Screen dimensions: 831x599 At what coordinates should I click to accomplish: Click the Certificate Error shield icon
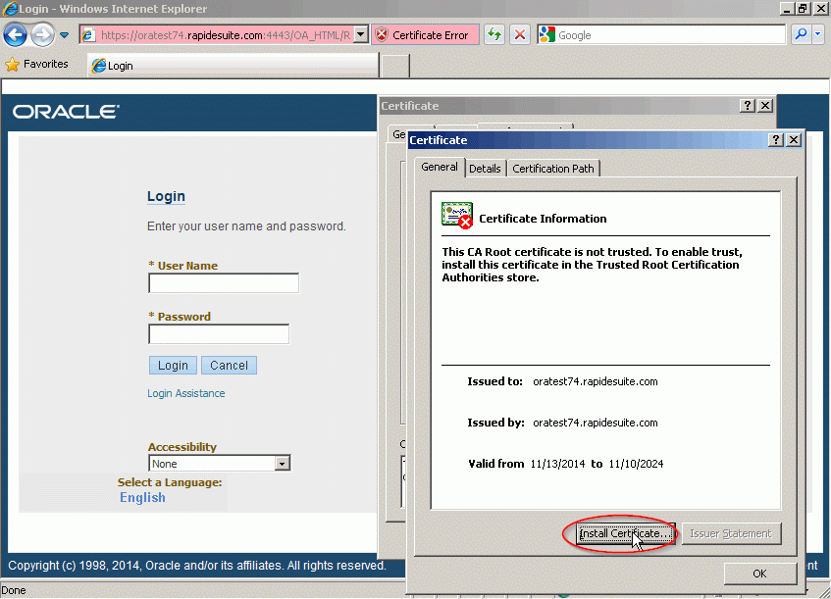[382, 35]
